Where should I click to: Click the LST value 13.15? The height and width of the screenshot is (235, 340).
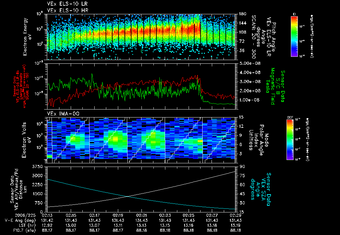pos(165,225)
